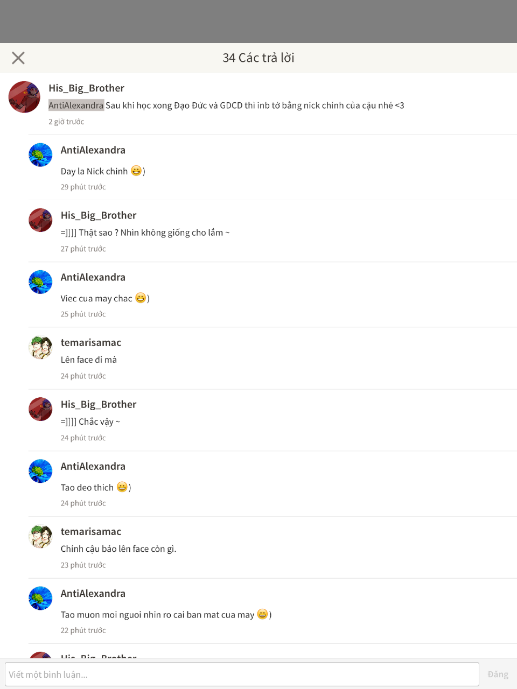Open His_Big_Brother username above 'Chắc vậy'
Image resolution: width=517 pixels, height=689 pixels.
click(99, 404)
